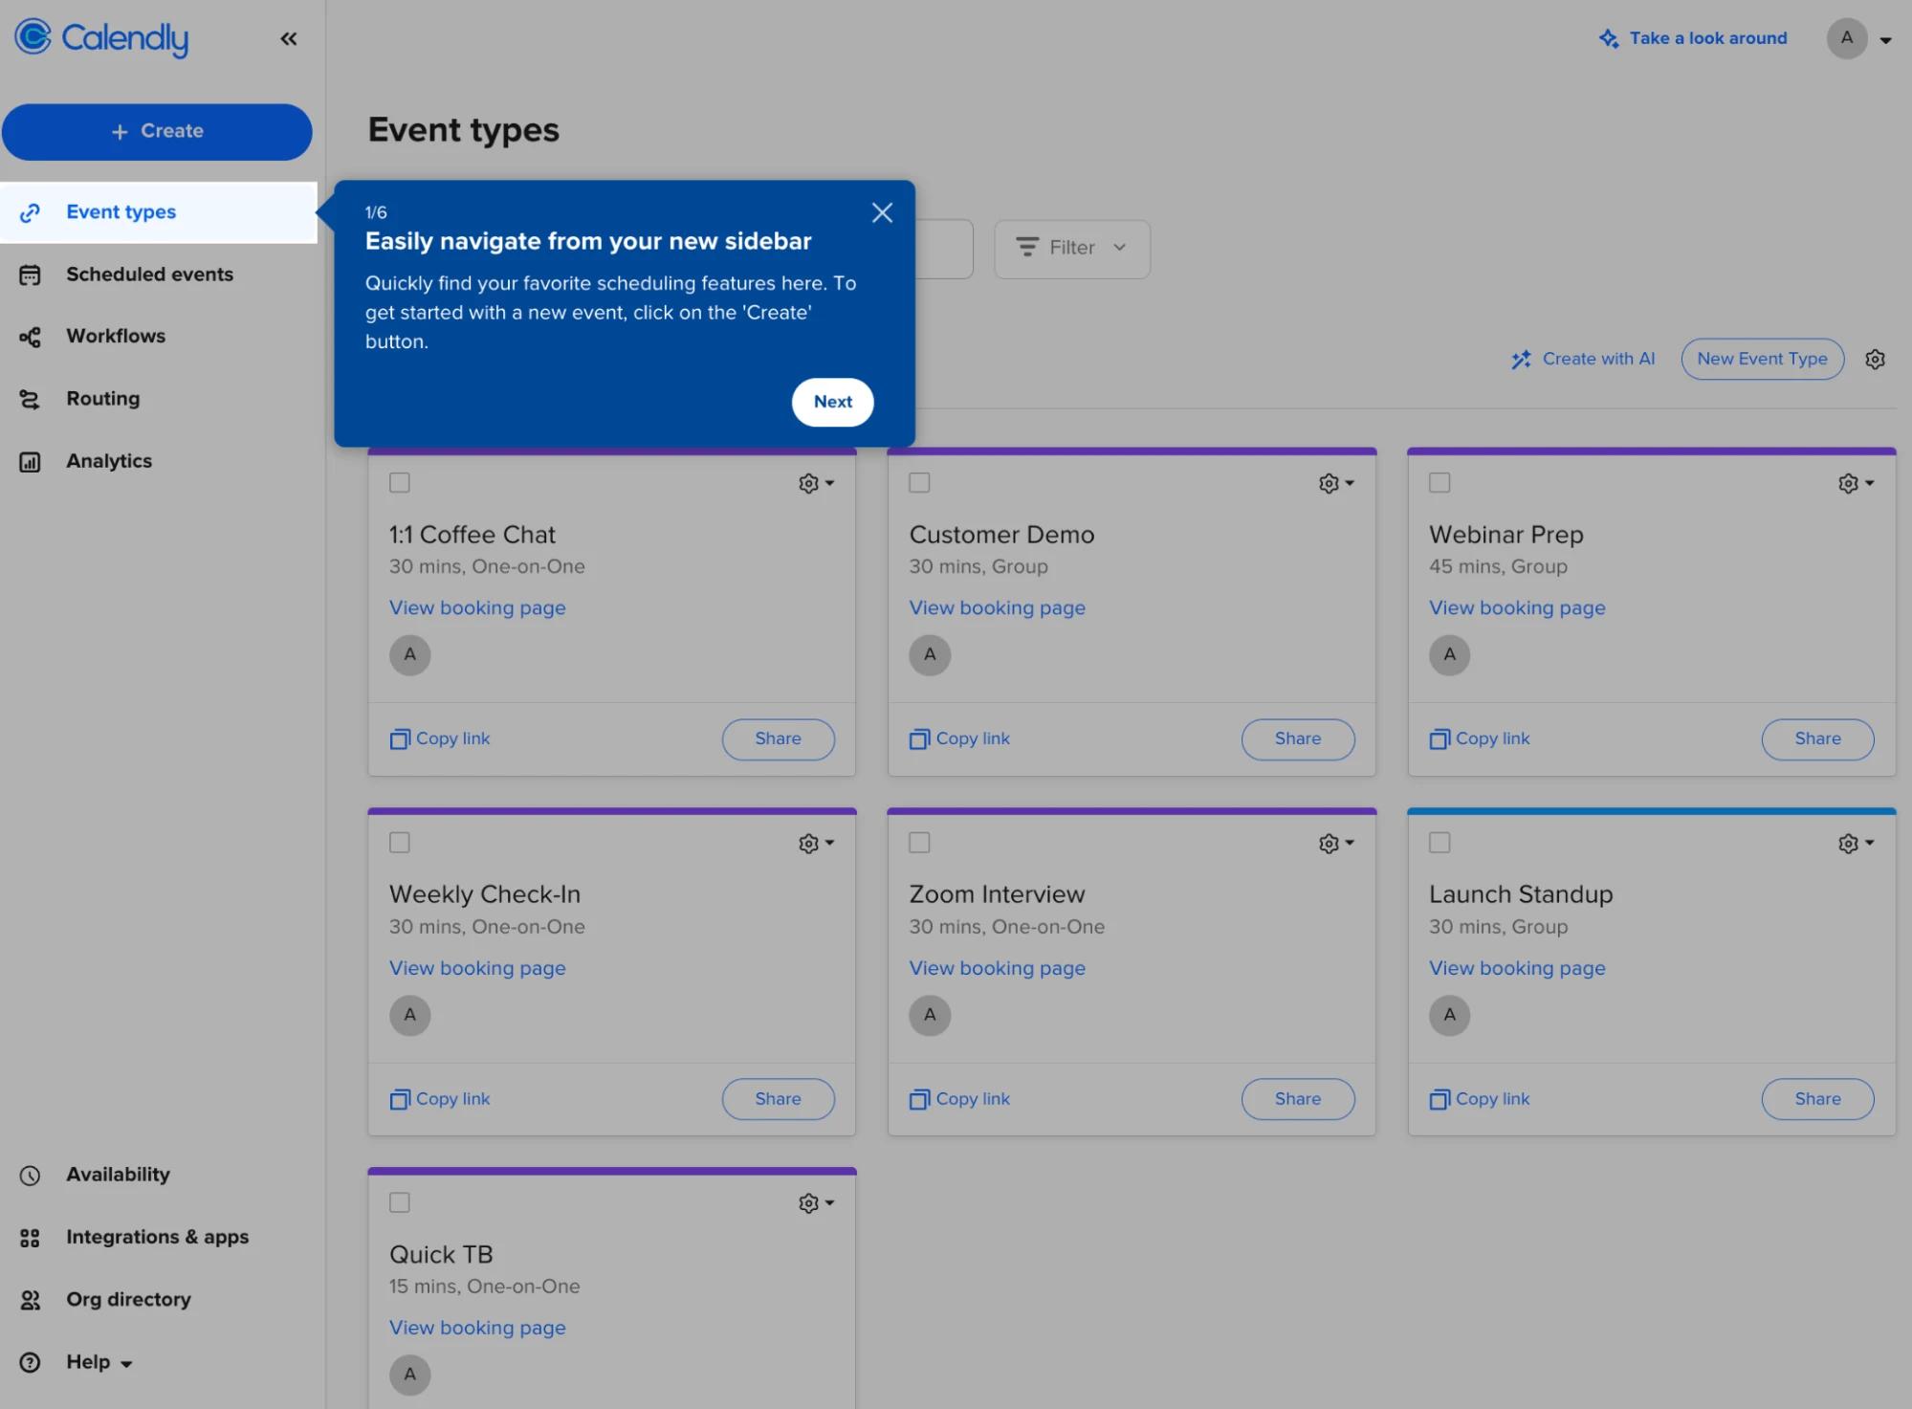Open Integrations & apps section

(x=158, y=1237)
